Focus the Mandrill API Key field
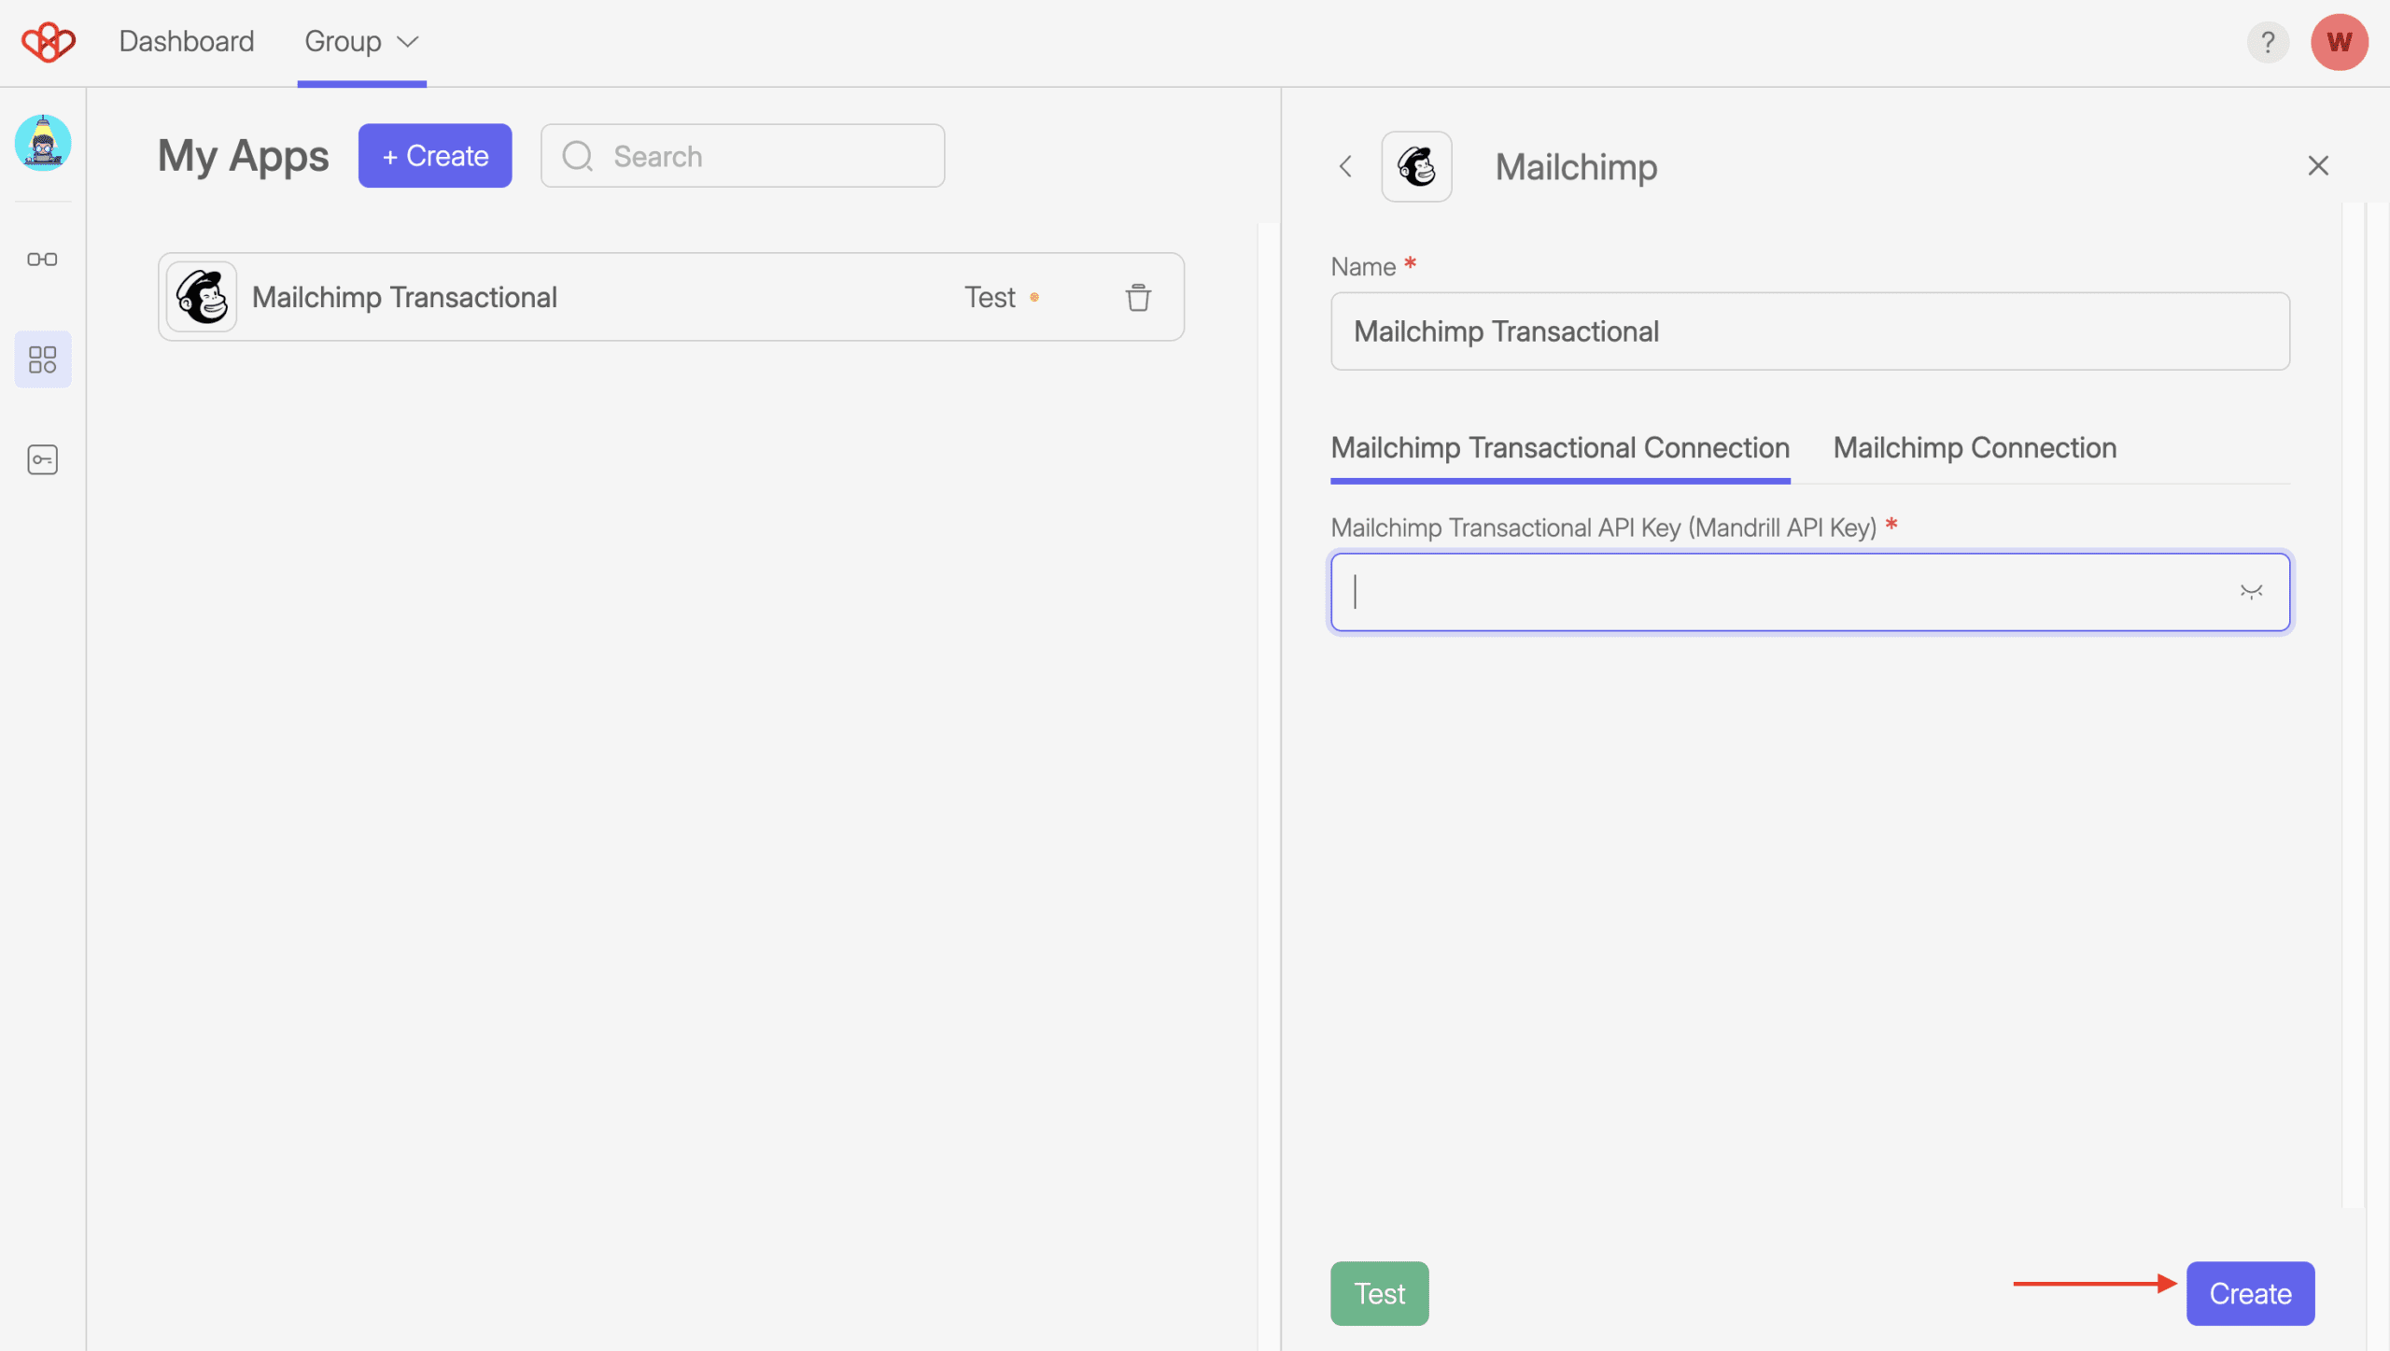Screen dimensions: 2390x1351 (1810, 592)
